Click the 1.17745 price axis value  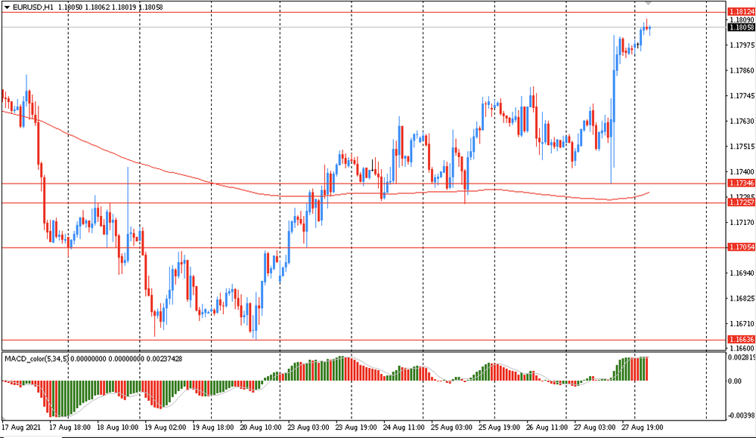[x=742, y=96]
